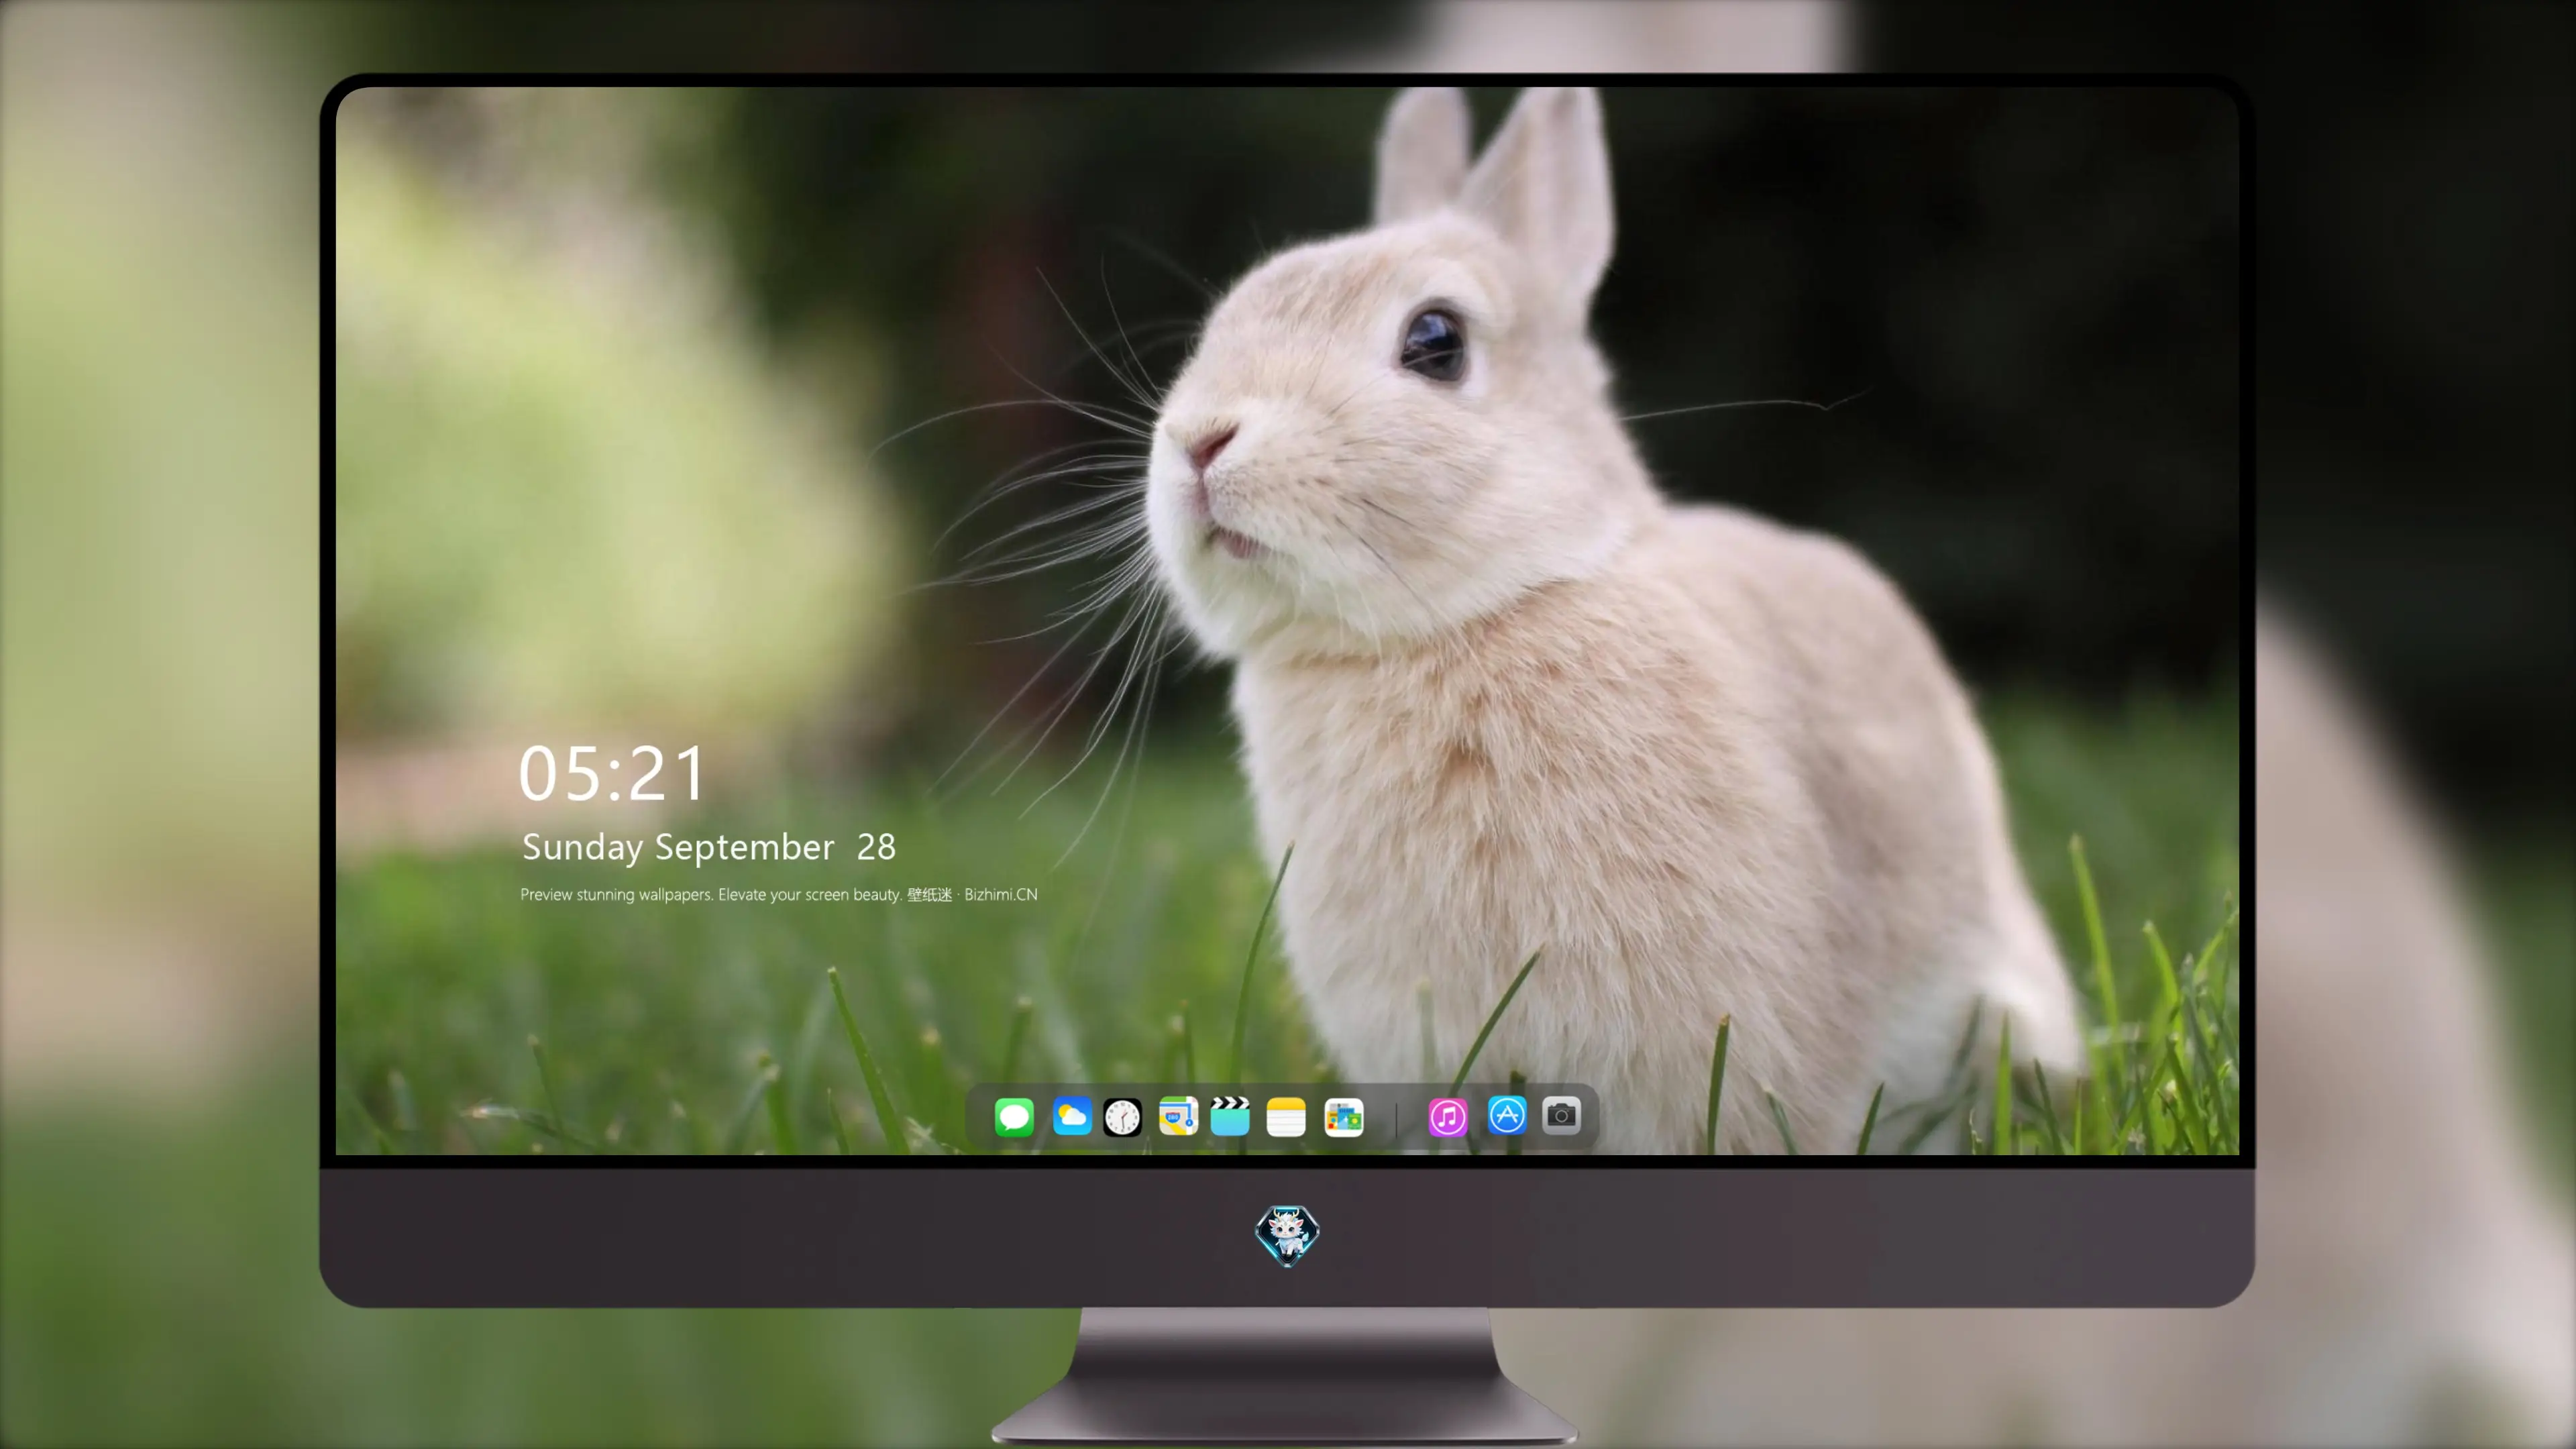The height and width of the screenshot is (1449, 2576).
Task: Open the Maps app in the dock
Action: 1178,1116
